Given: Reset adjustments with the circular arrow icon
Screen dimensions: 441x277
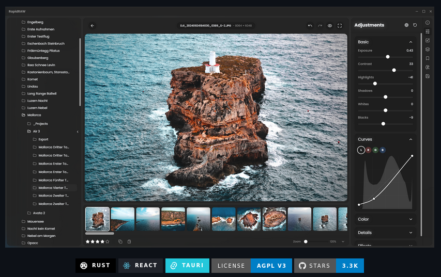Looking at the screenshot, I should click(415, 25).
